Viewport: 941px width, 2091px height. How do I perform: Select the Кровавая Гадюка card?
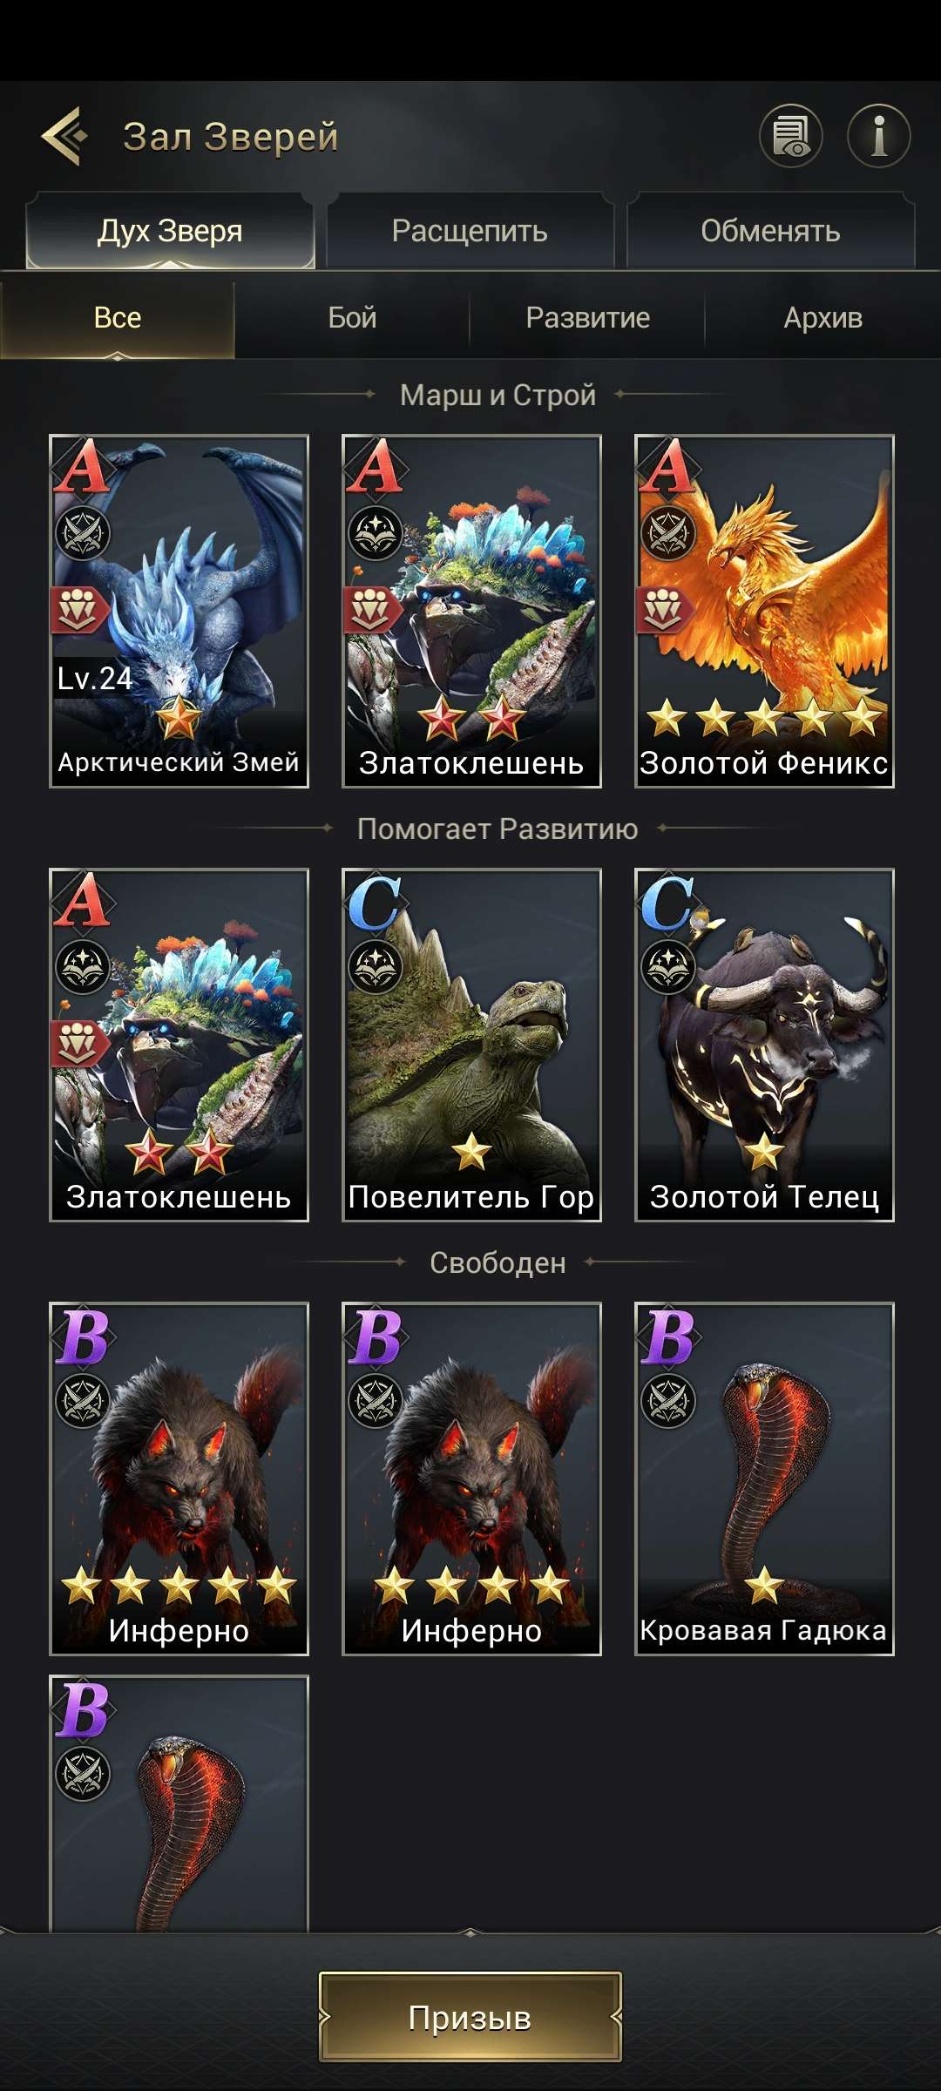(764, 1479)
